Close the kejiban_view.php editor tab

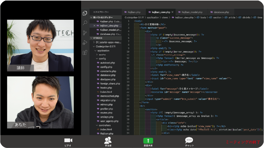coord(173,12)
